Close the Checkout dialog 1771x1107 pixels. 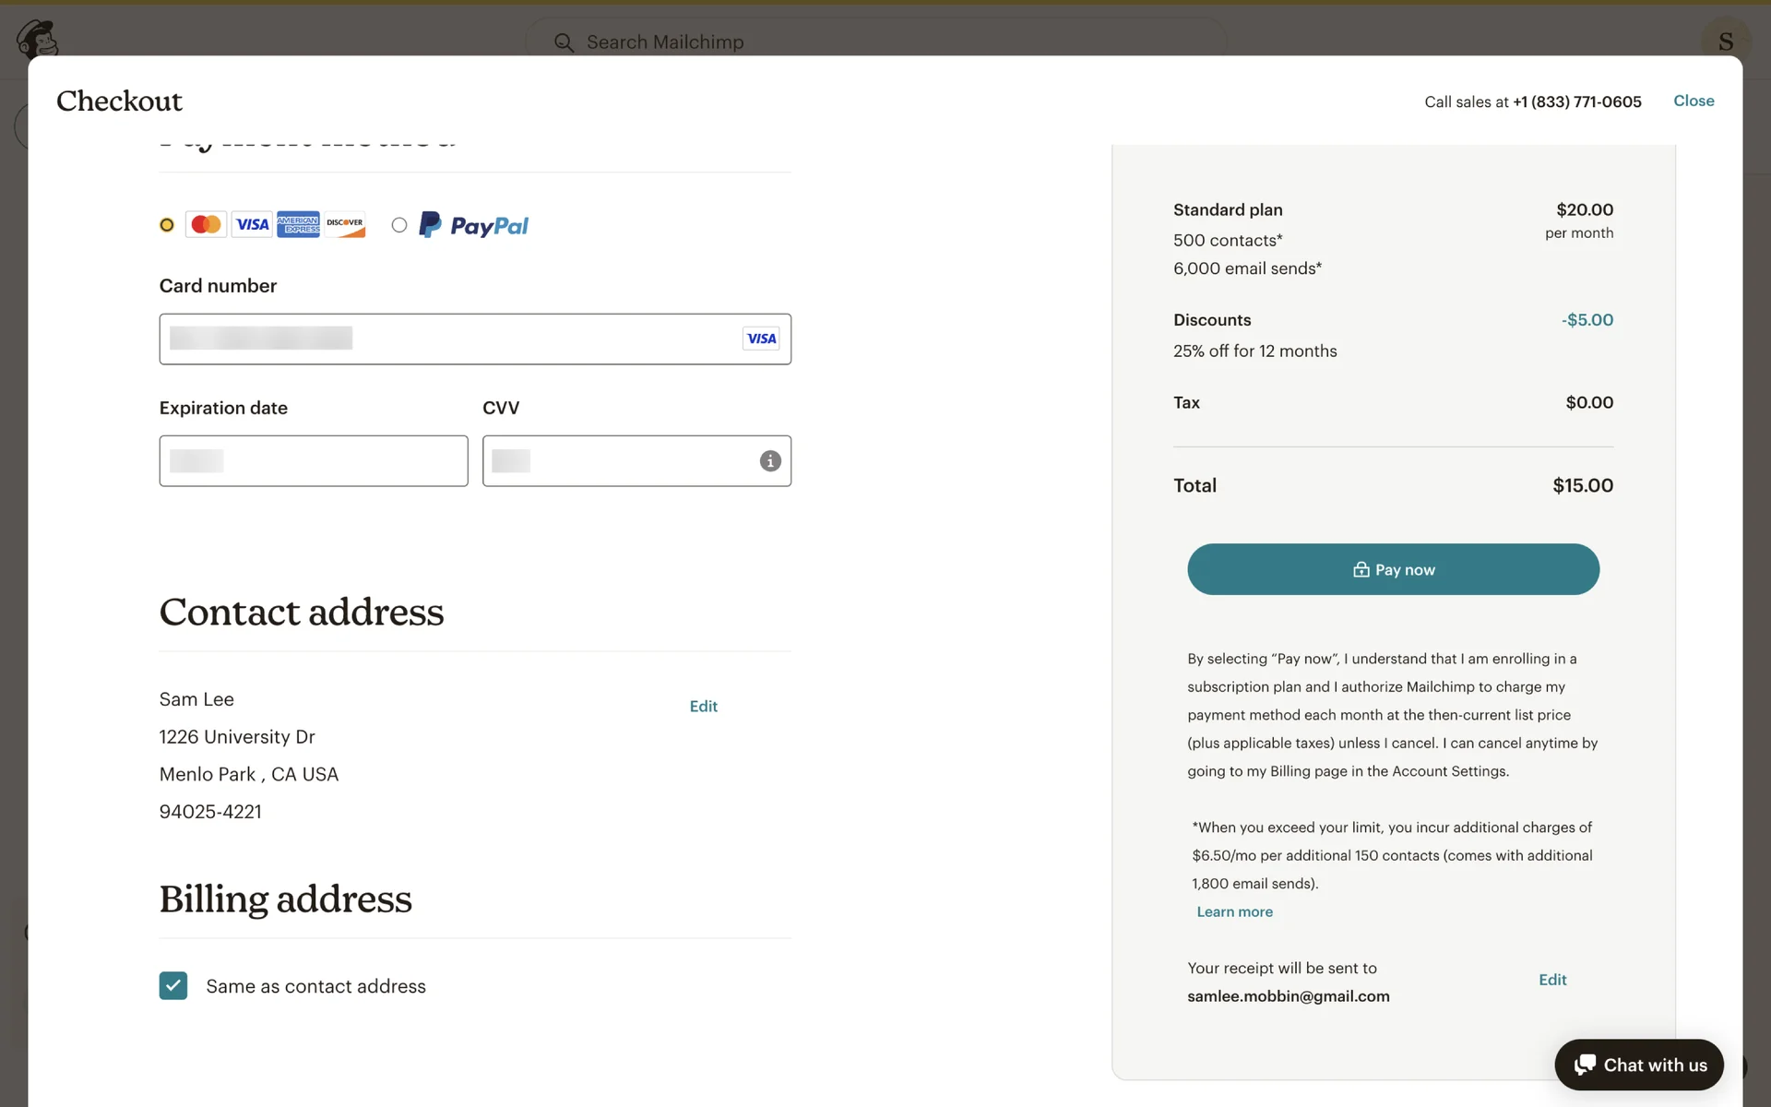[1694, 101]
